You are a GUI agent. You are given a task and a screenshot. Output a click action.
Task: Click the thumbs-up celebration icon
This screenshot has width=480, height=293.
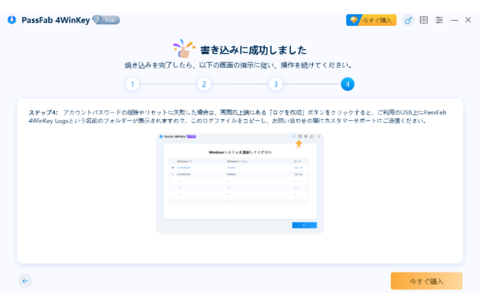[x=184, y=48]
